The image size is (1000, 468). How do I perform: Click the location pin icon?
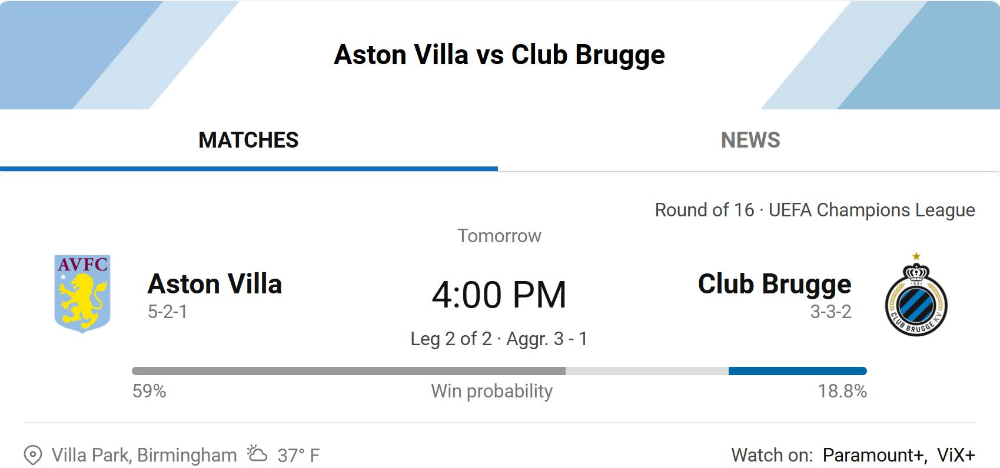coord(33,455)
